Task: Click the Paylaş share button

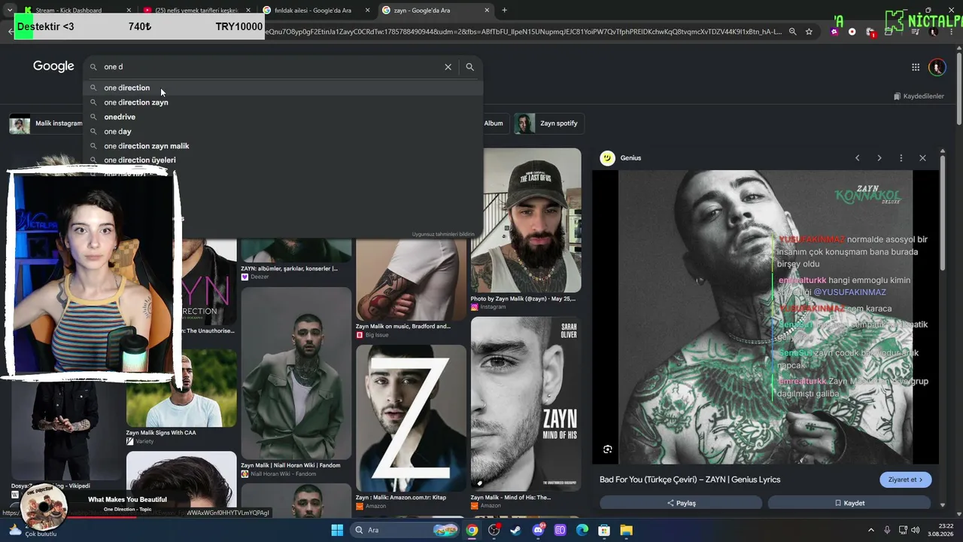Action: point(681,503)
